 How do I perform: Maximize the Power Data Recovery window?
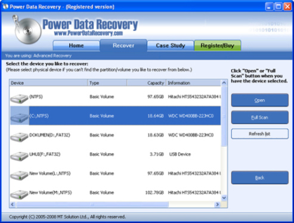pos(278,7)
